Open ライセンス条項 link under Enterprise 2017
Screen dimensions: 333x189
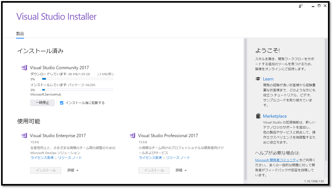(42, 158)
